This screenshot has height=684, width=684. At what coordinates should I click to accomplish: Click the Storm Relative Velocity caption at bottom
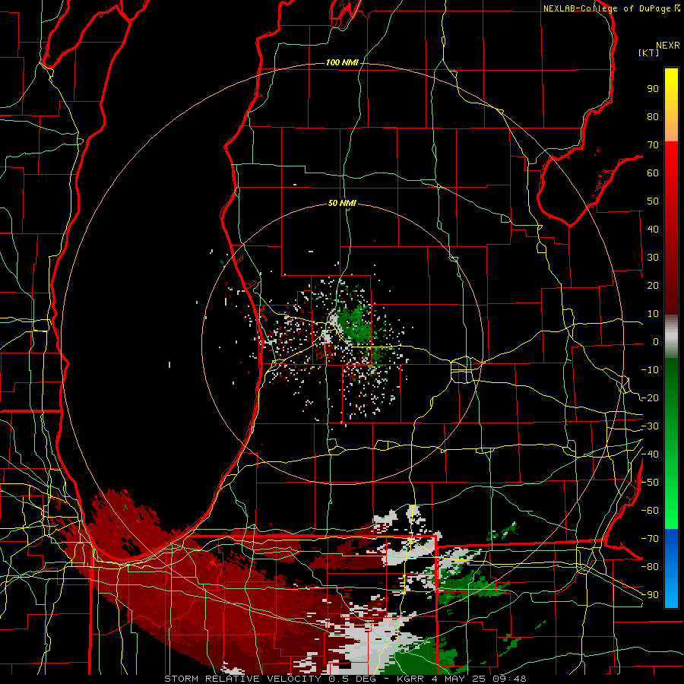coord(345,679)
